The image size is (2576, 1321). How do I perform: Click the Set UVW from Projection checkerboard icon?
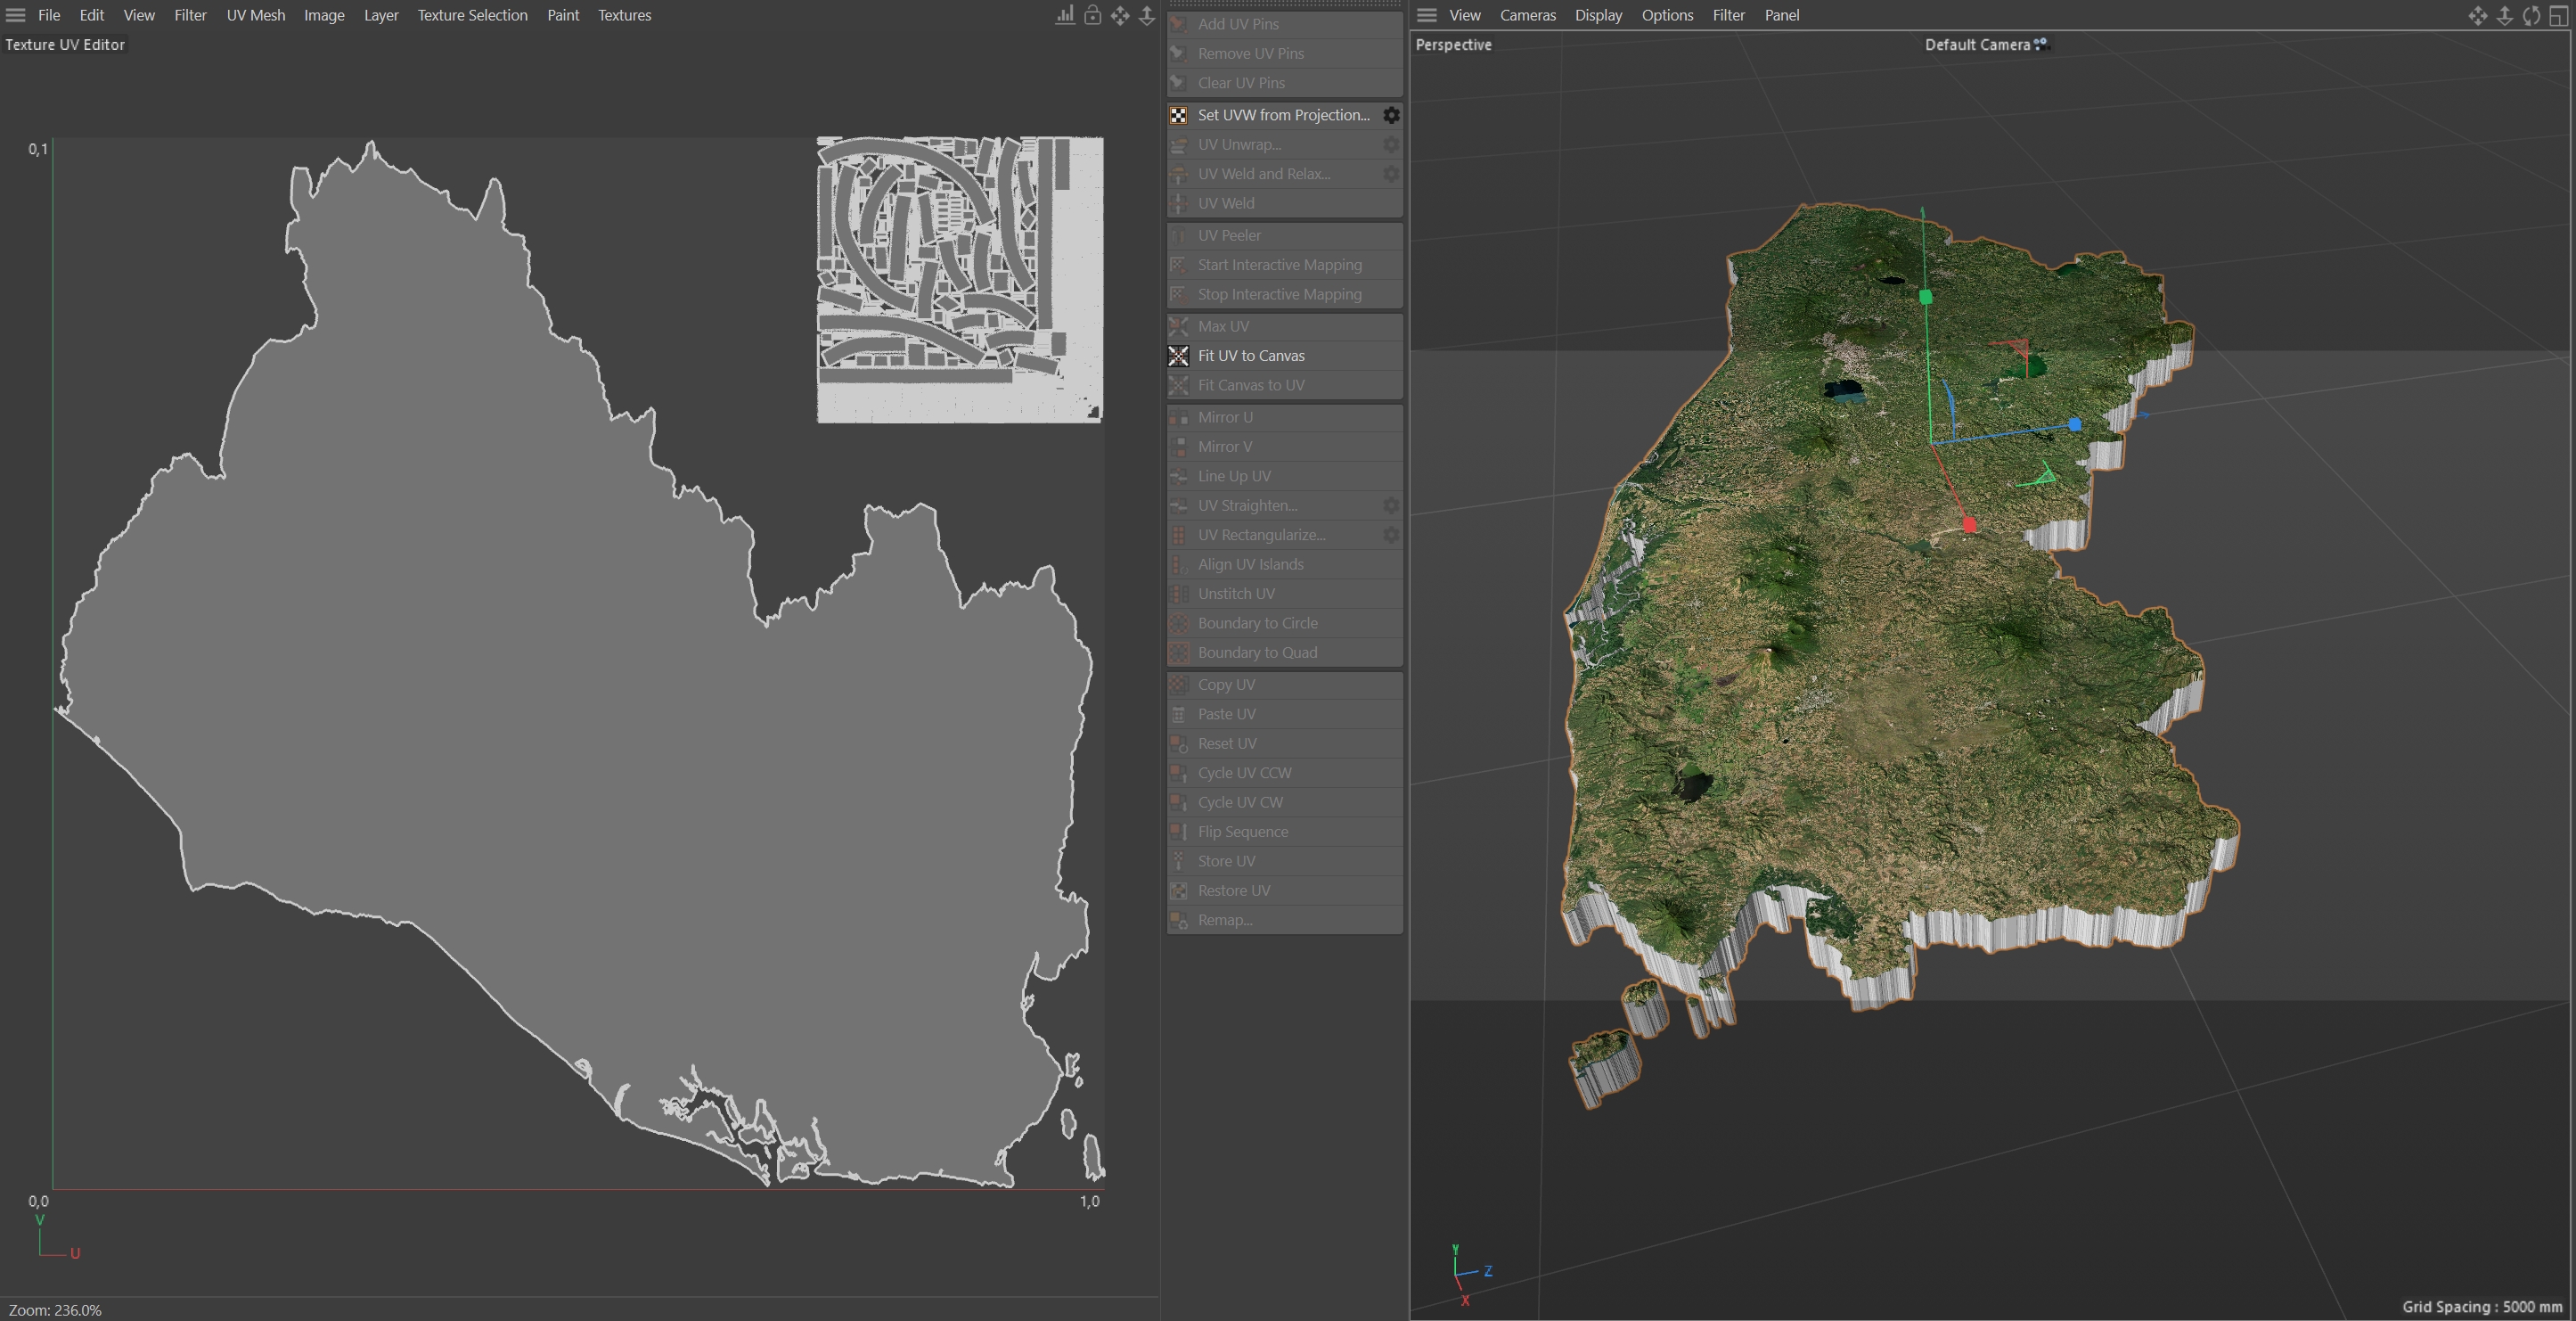coord(1179,115)
